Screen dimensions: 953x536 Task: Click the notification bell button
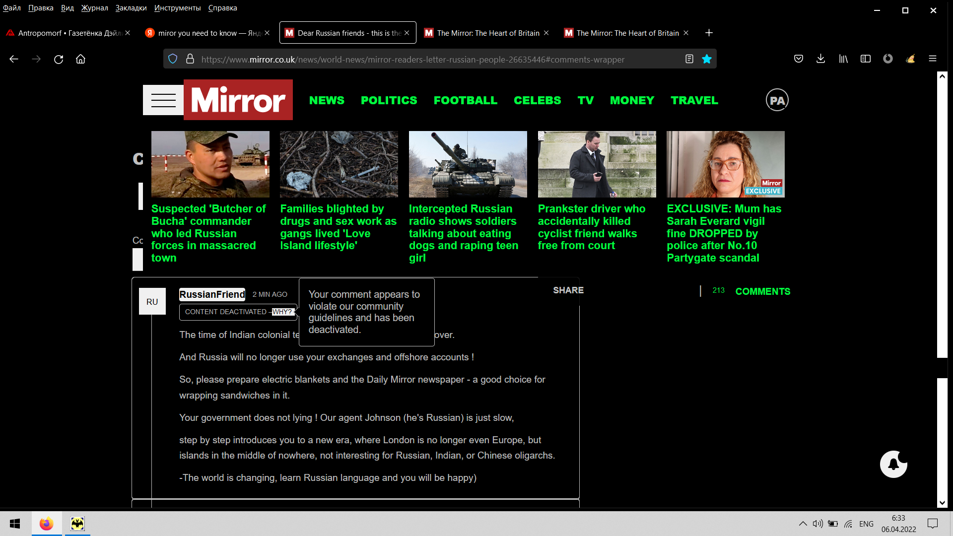click(893, 465)
